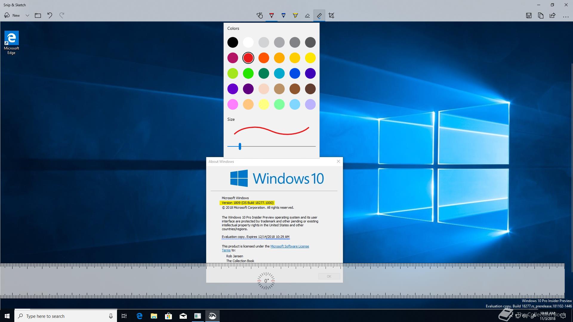The width and height of the screenshot is (573, 322).
Task: Expand the New snip delay dropdown arrow
Action: coord(27,16)
